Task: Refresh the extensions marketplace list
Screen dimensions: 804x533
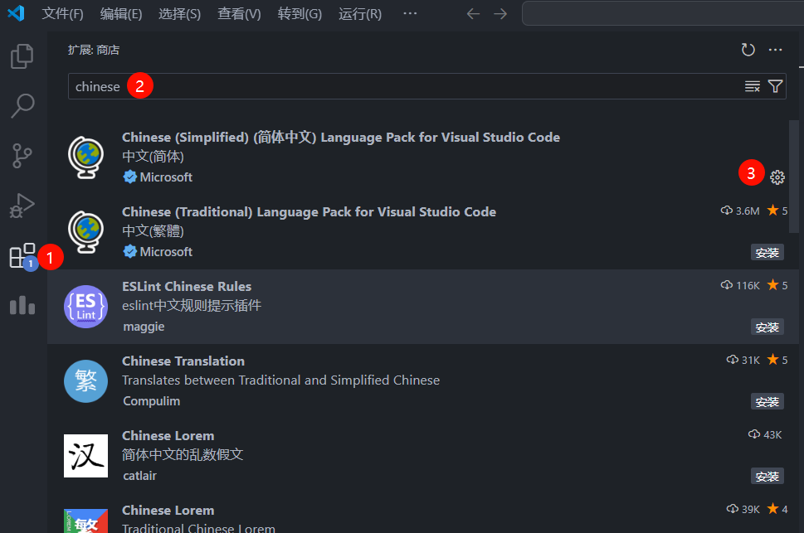Action: (x=748, y=50)
